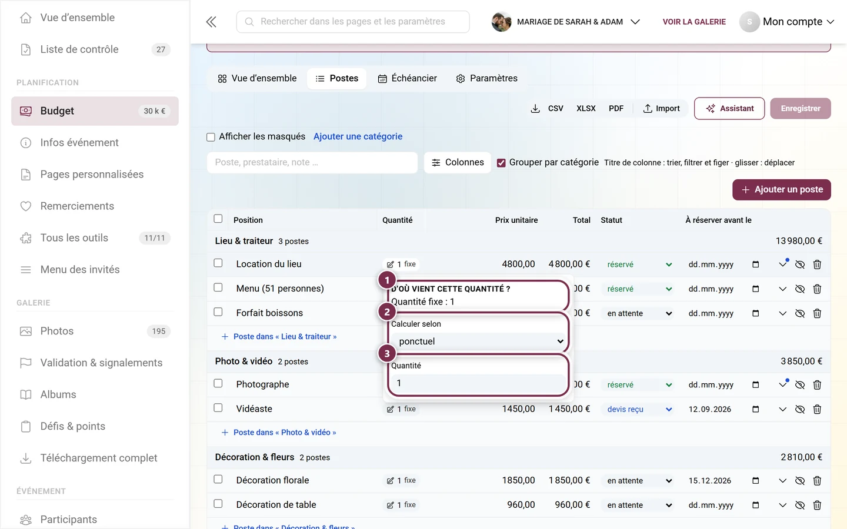Change status dropdown of Vidéaste (devis reçu)
This screenshot has width=847, height=529.
tap(639, 410)
